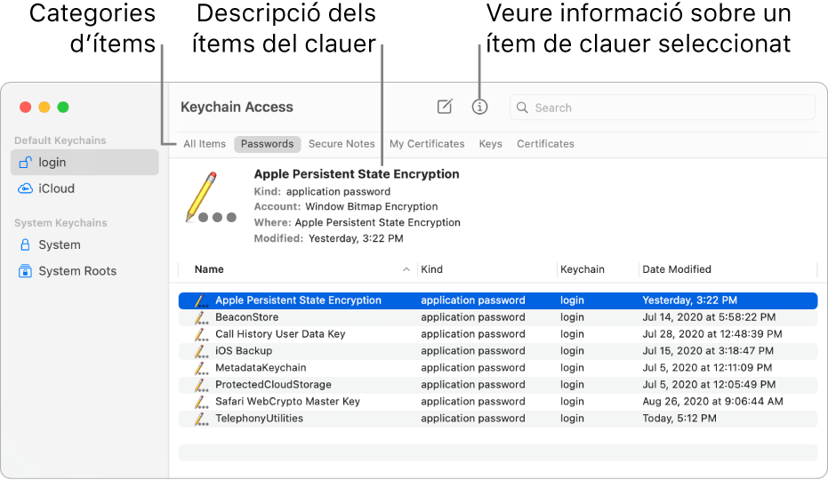Click pencil icon beside MetadataKeychain
This screenshot has width=828, height=480.
tap(201, 368)
